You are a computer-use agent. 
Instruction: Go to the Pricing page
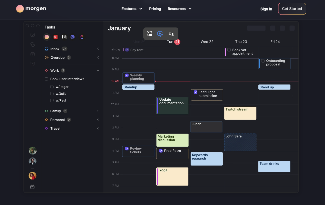tap(155, 9)
